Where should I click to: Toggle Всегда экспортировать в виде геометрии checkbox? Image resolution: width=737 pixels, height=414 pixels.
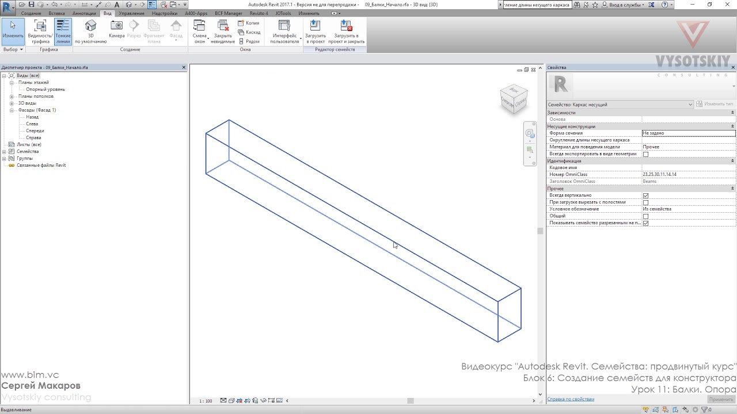[x=645, y=154]
